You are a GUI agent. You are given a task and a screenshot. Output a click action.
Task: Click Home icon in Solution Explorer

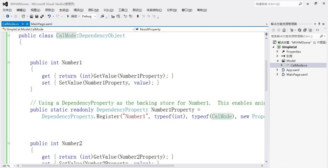pyautogui.click(x=284, y=30)
